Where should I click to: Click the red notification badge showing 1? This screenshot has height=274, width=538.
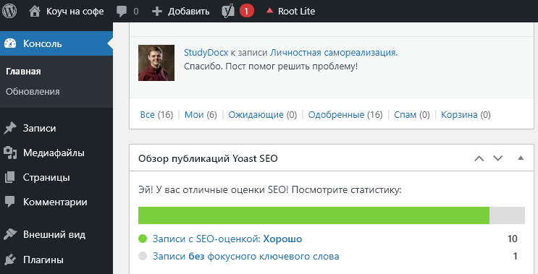(247, 12)
